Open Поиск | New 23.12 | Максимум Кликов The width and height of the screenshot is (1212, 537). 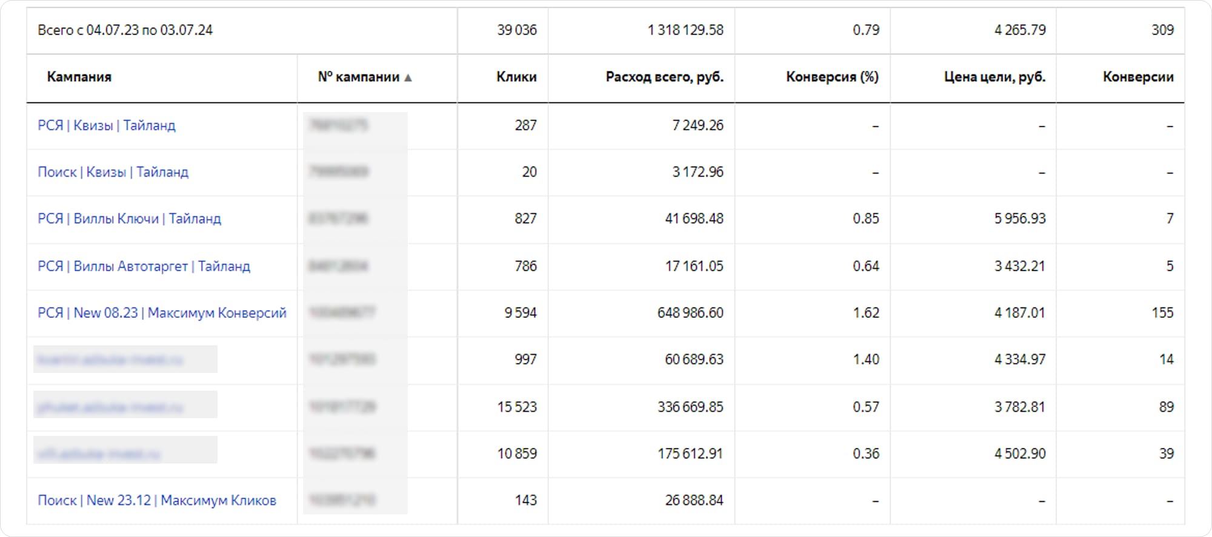[x=156, y=500]
